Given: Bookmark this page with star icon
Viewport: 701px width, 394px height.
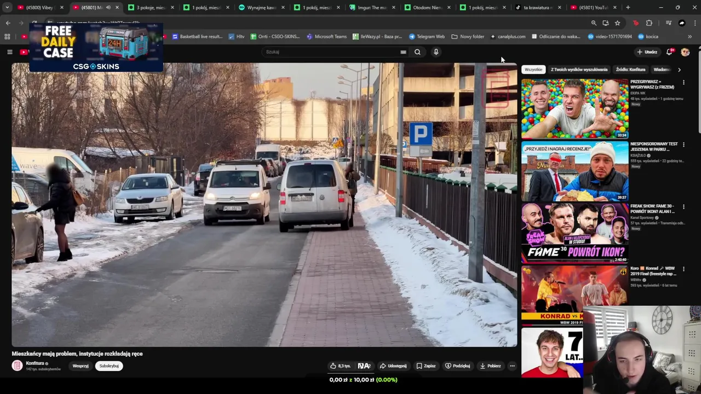Looking at the screenshot, I should pyautogui.click(x=617, y=23).
